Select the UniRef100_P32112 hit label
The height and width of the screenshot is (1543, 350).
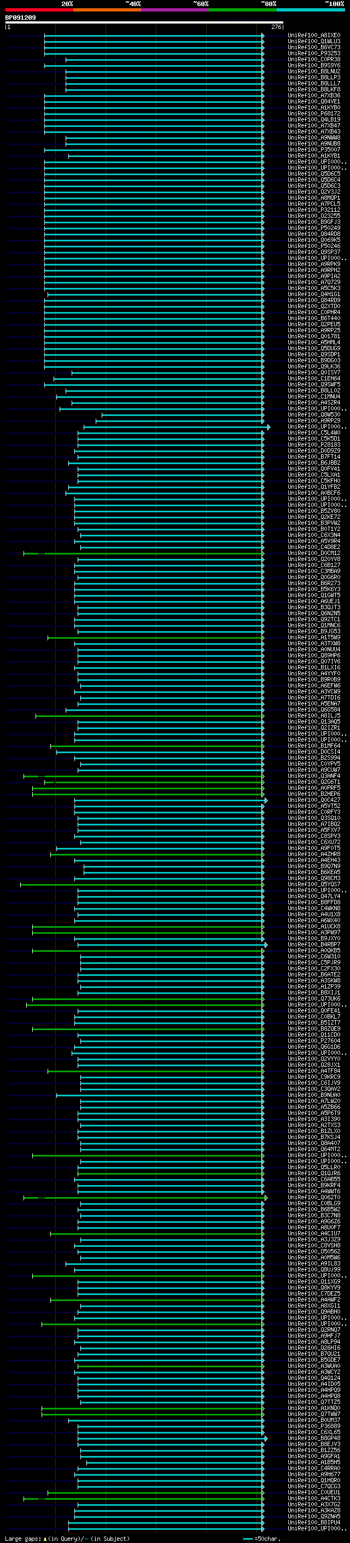click(314, 210)
